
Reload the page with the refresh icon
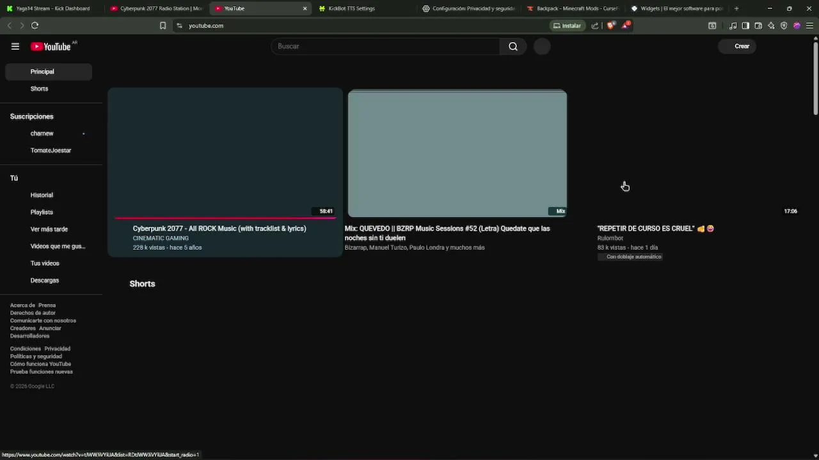35,26
